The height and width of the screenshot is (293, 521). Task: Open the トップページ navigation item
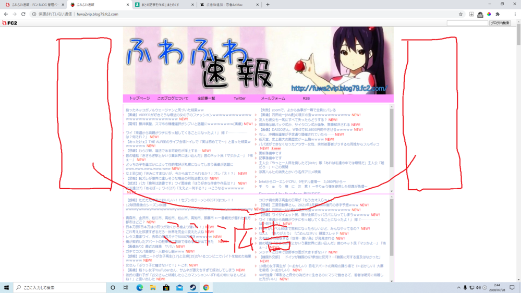(x=139, y=99)
